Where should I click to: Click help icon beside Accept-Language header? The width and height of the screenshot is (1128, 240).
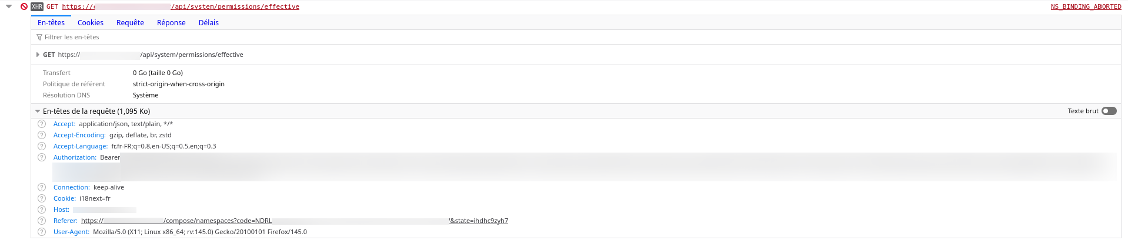coord(42,146)
